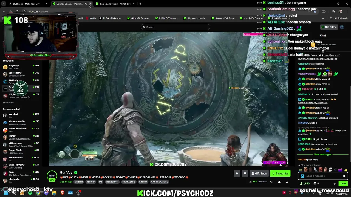Image resolution: width=351 pixels, height=197 pixels.
Task: Reload the page
Action: coord(17,11)
